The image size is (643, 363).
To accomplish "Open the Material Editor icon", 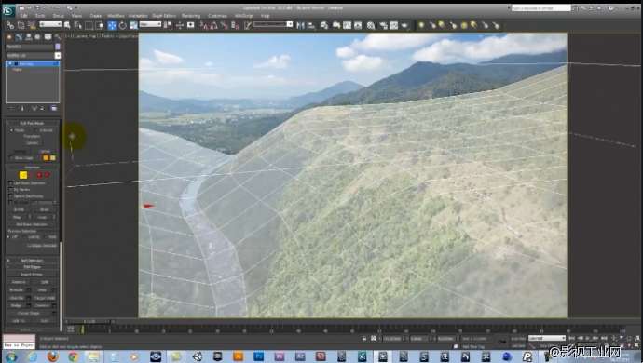I will coord(371,25).
